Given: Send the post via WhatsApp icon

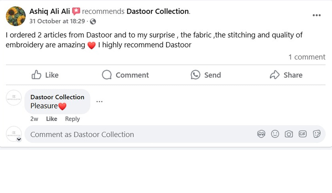Looking at the screenshot, I should pos(206,75).
